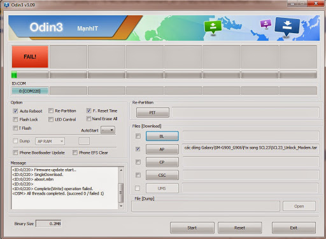Click the File Dump path field
Viewport: 326px width, 239px height.
tap(206, 206)
